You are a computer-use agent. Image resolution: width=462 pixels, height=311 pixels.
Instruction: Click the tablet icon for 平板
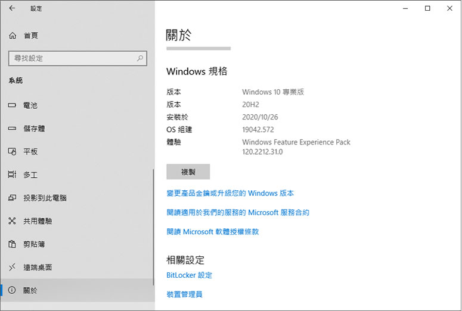pyautogui.click(x=12, y=152)
